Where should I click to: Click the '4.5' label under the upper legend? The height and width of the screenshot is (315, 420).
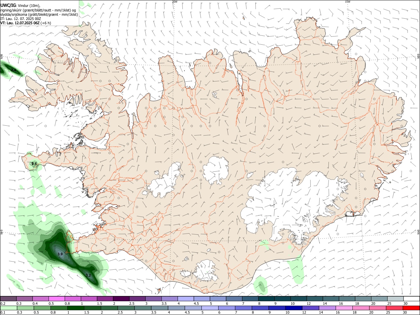point(196,304)
